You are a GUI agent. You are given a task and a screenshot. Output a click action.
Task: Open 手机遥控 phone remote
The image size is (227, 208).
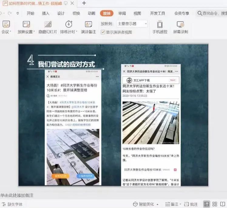160,27
